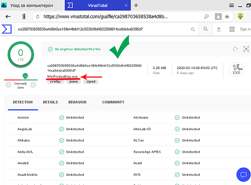Click the EXE file type icon
This screenshot has height=185, width=251.
tap(236, 69)
